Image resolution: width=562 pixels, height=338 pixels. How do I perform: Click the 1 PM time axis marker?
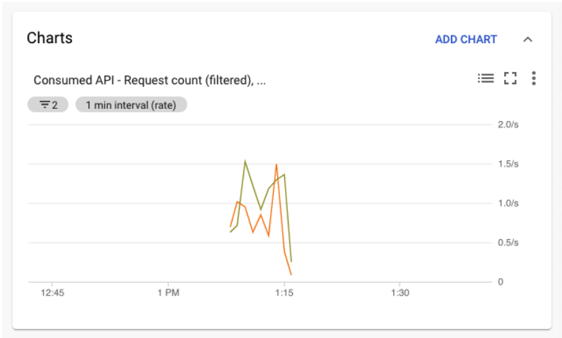point(168,293)
